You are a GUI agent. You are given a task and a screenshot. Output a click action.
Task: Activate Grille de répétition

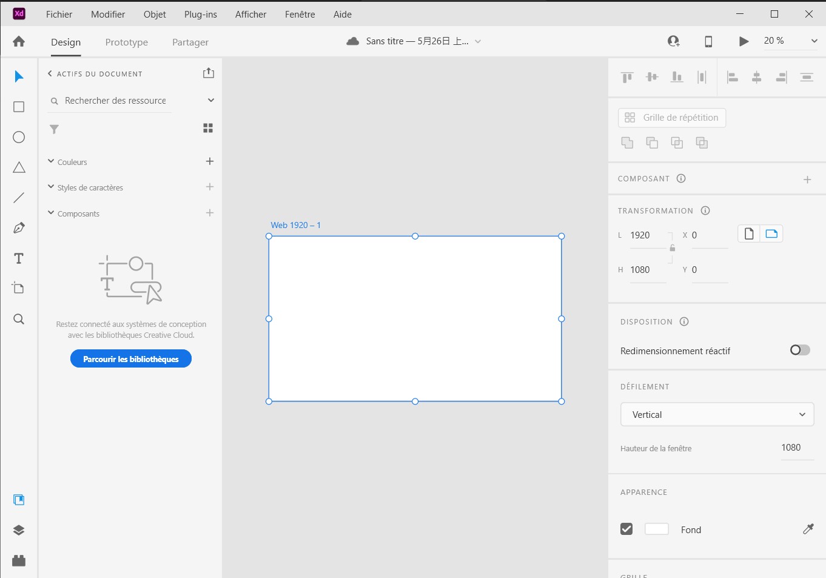click(671, 118)
